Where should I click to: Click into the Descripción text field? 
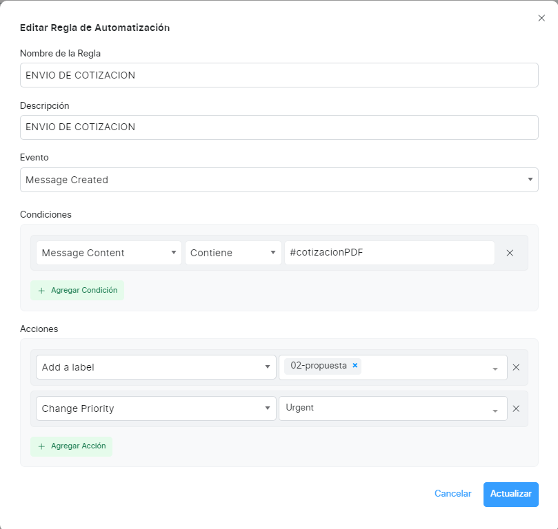coord(279,127)
